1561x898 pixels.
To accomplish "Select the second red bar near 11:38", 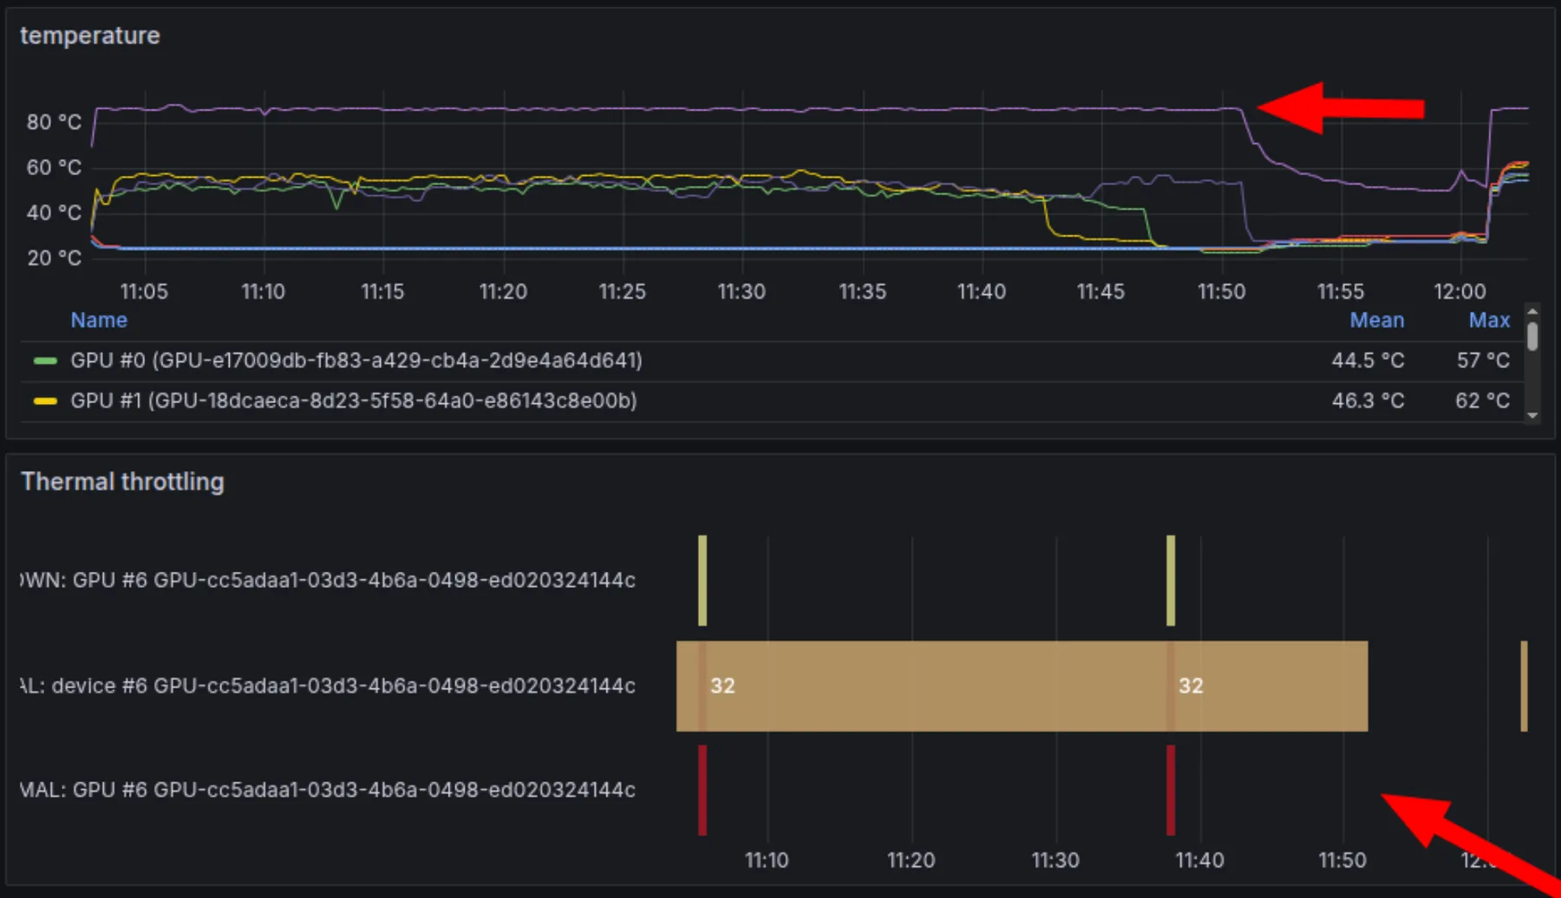I will pos(1171,790).
